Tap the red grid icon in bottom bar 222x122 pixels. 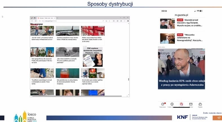point(181,104)
